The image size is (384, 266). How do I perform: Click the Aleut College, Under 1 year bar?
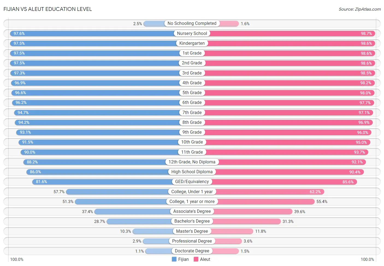pyautogui.click(x=258, y=192)
